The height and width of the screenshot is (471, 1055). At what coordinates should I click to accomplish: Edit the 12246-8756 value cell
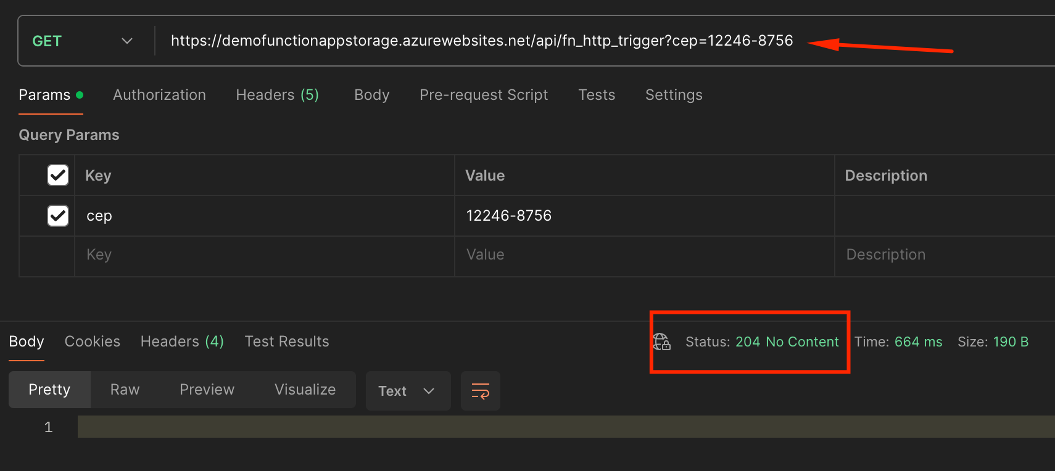click(645, 216)
